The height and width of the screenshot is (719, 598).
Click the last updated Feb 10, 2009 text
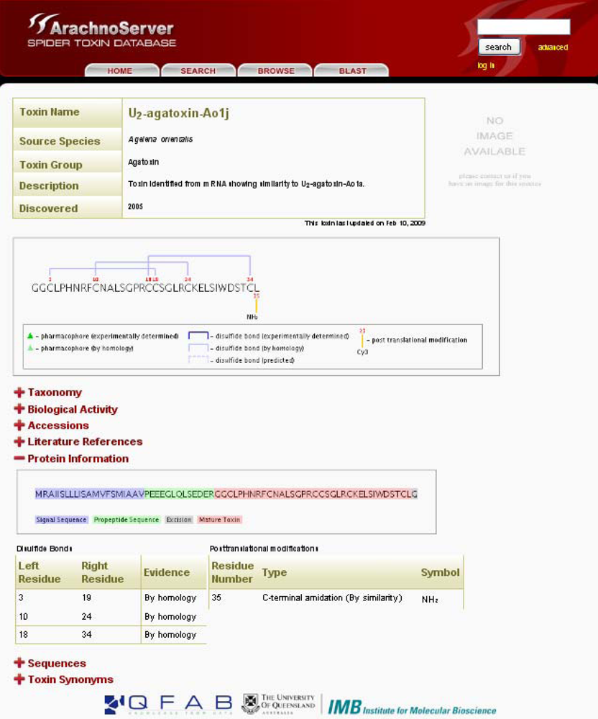point(364,224)
